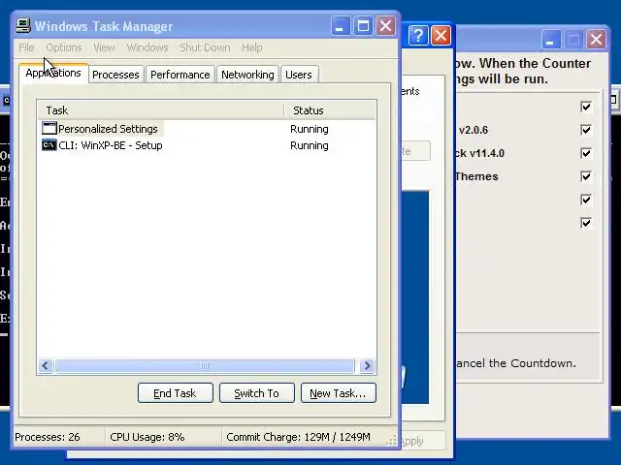621x465 pixels.
Task: Maximize the Windows Task Manager window
Action: click(363, 26)
